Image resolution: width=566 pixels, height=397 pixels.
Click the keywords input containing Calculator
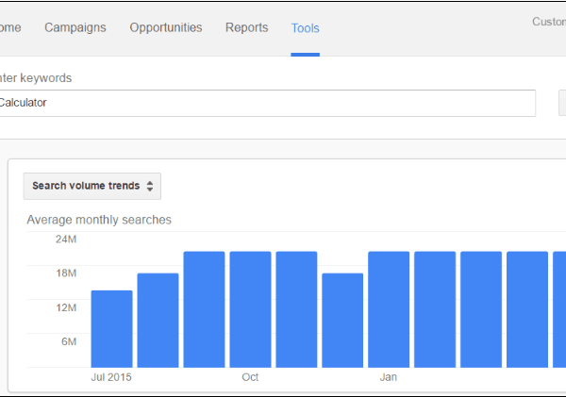(x=264, y=103)
